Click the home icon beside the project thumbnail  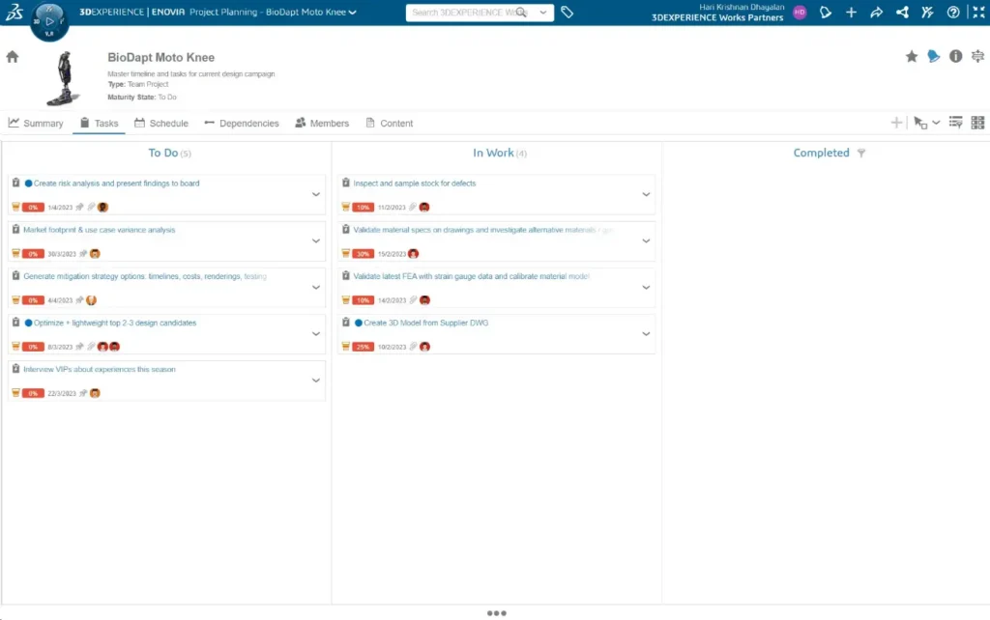point(13,57)
